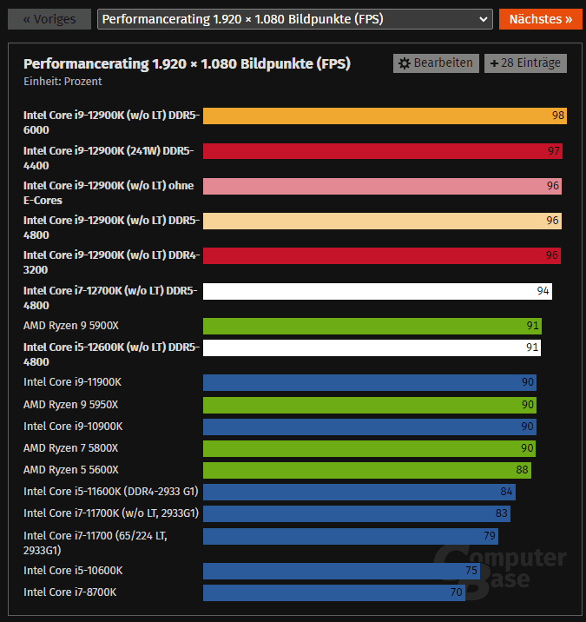Click the value 84 on the i5-11600K bar
Screen dimensions: 586x622
506,492
